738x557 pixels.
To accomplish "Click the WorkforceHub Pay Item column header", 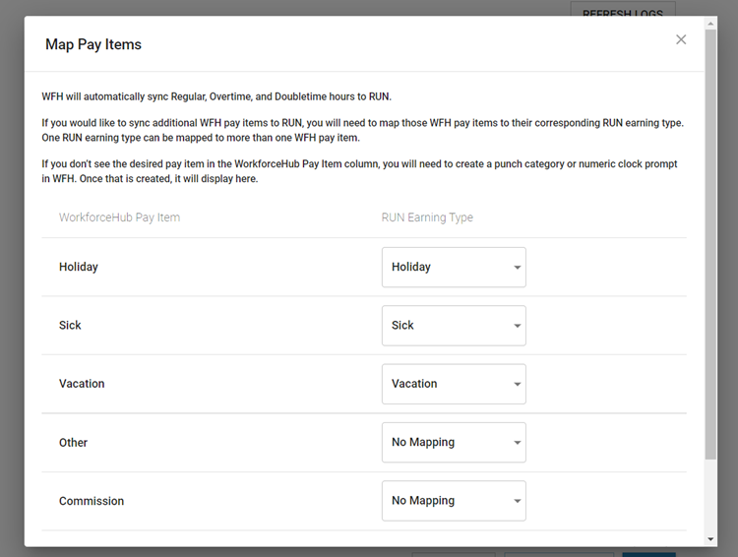I will [x=119, y=217].
